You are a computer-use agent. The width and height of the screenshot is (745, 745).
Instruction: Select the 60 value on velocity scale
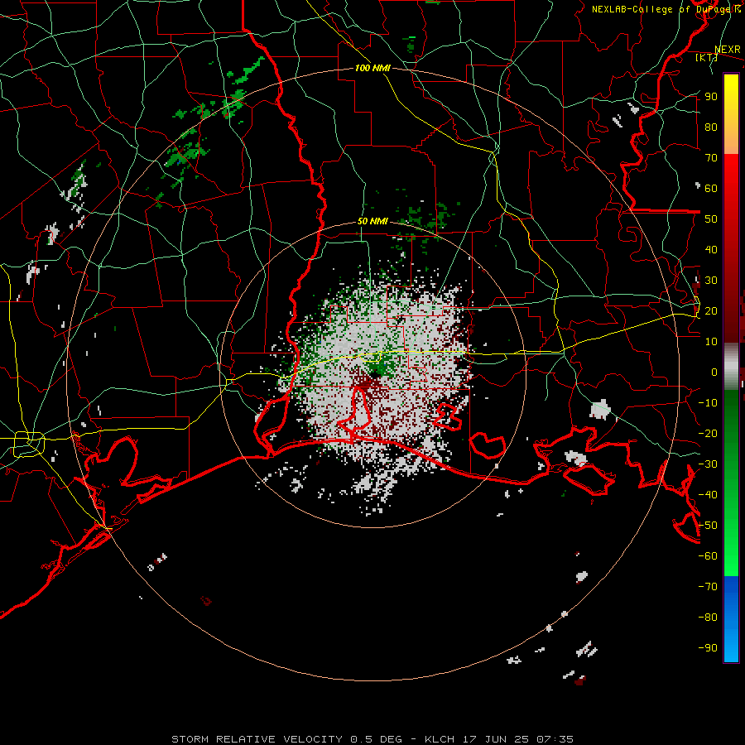(x=711, y=189)
